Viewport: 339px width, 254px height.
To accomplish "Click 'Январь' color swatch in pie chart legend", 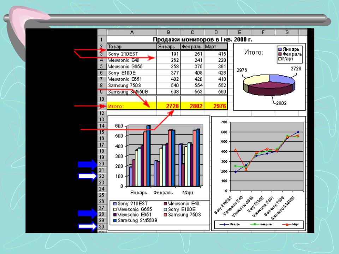I will click(x=280, y=49).
